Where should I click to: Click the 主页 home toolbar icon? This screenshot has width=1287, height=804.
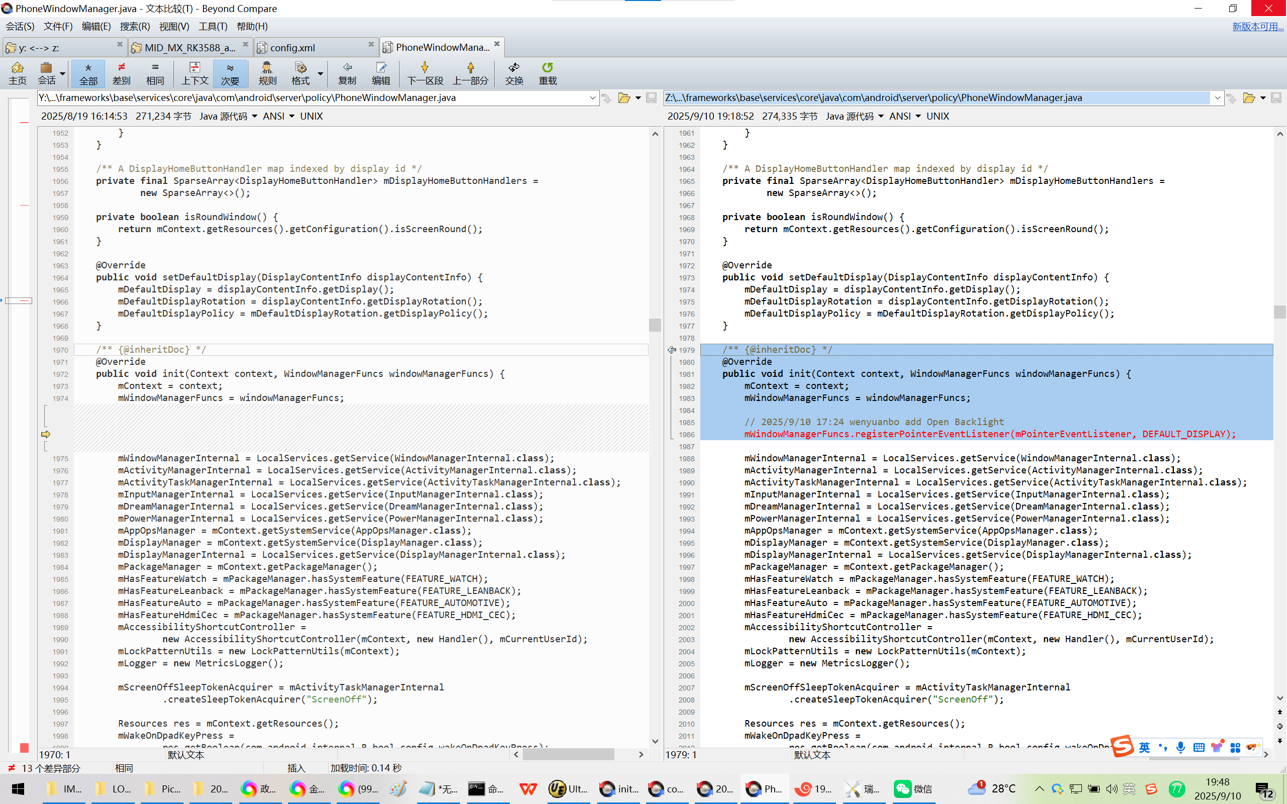point(18,73)
